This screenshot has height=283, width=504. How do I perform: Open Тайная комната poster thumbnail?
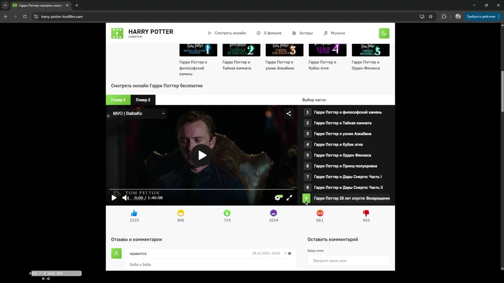click(241, 50)
